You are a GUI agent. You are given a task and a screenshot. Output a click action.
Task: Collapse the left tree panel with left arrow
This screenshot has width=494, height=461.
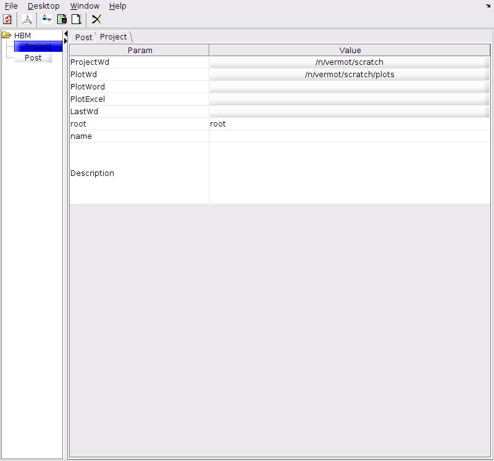(66, 33)
